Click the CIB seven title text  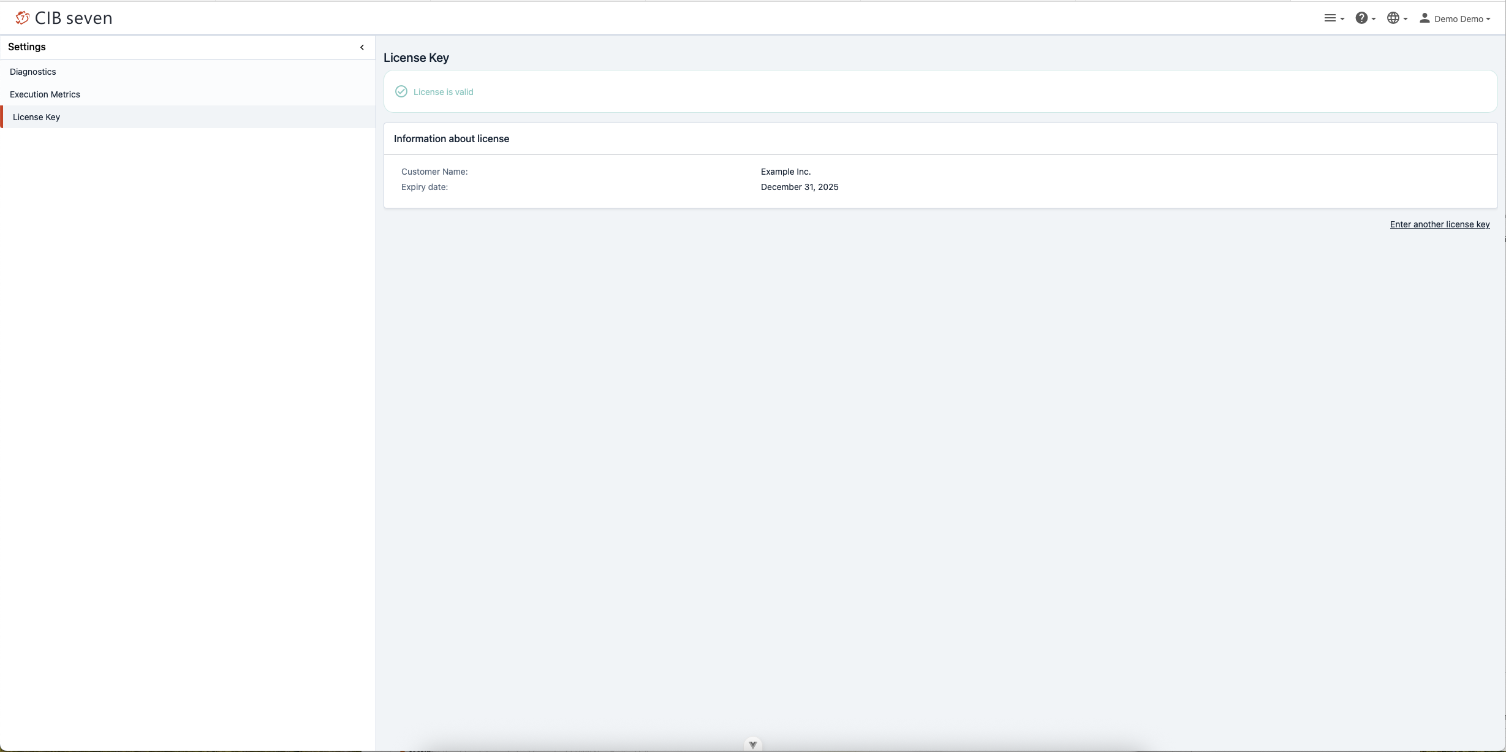(x=74, y=18)
